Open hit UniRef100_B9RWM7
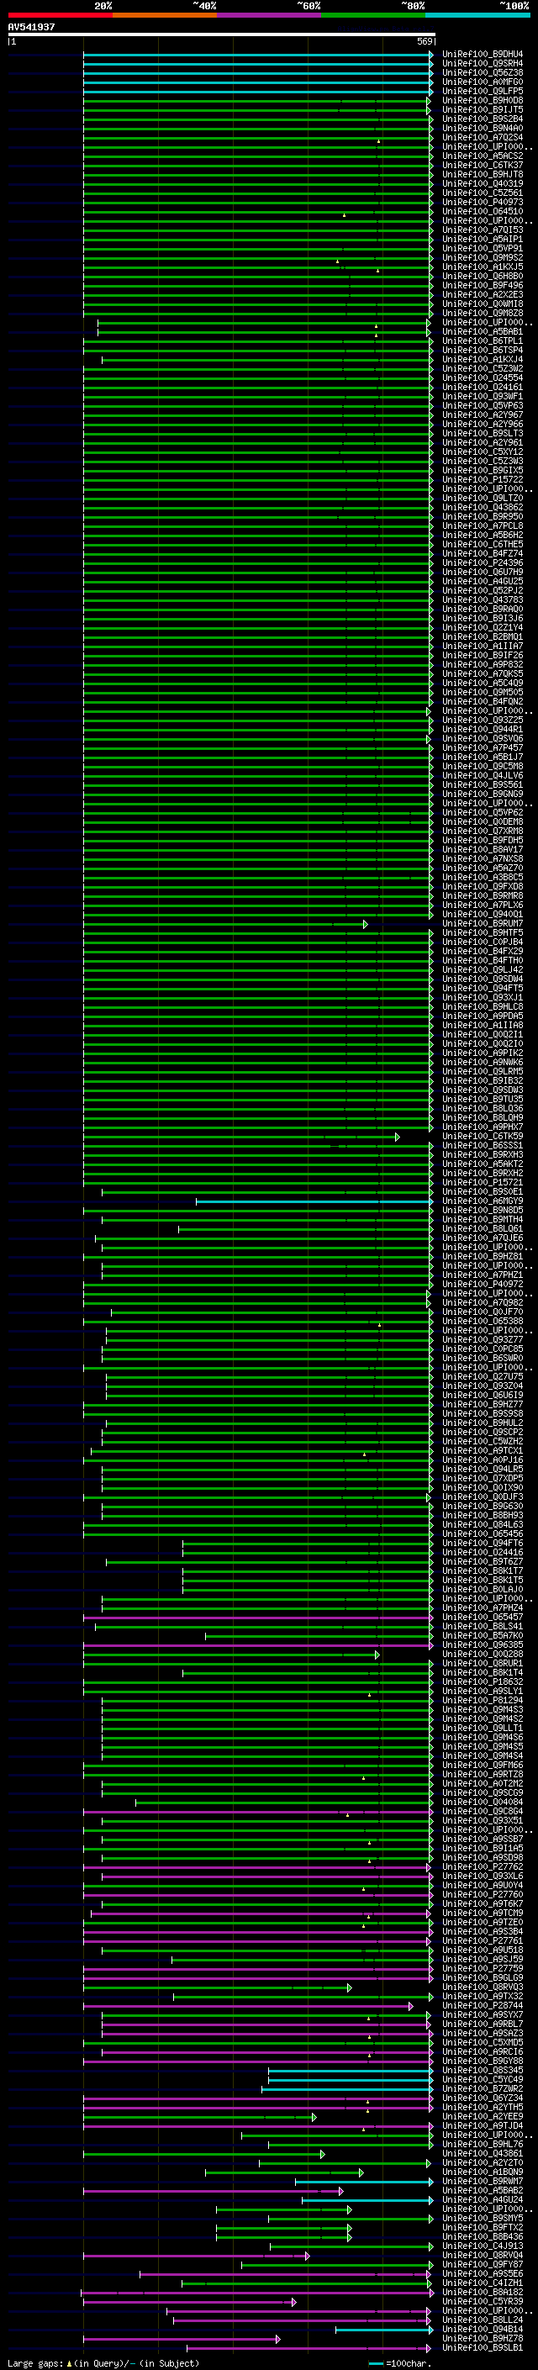This screenshot has width=538, height=2370. point(482,2183)
